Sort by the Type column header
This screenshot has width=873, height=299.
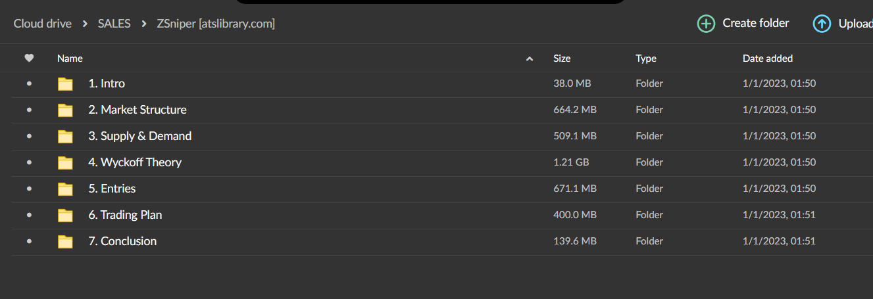[x=645, y=58]
